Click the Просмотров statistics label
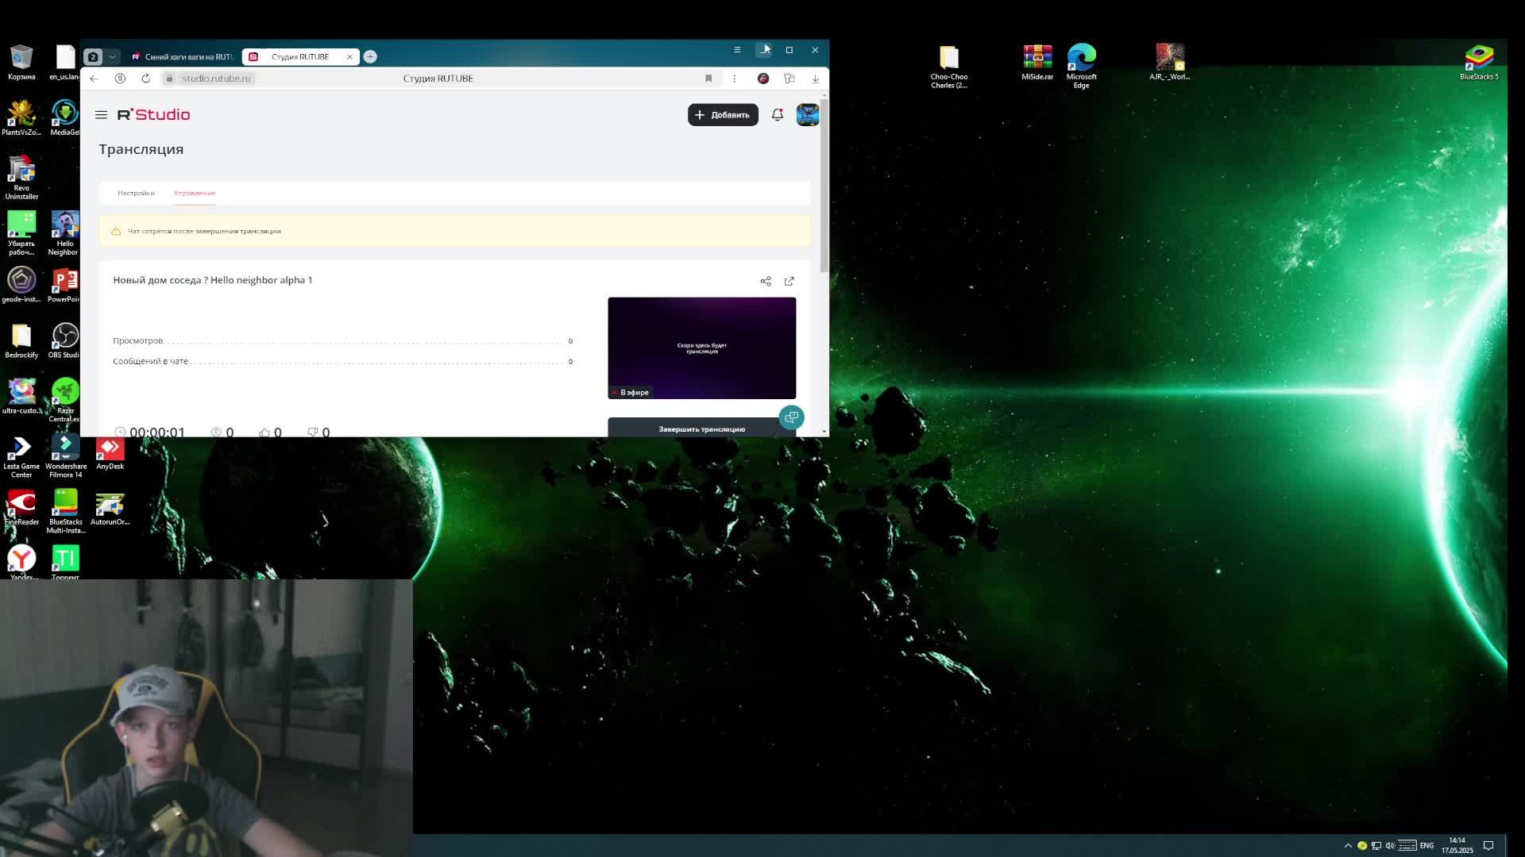Screen dimensions: 1525x857 137,341
